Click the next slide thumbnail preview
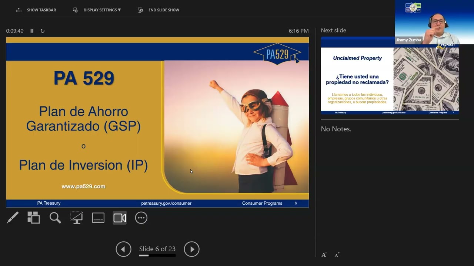 point(390,75)
